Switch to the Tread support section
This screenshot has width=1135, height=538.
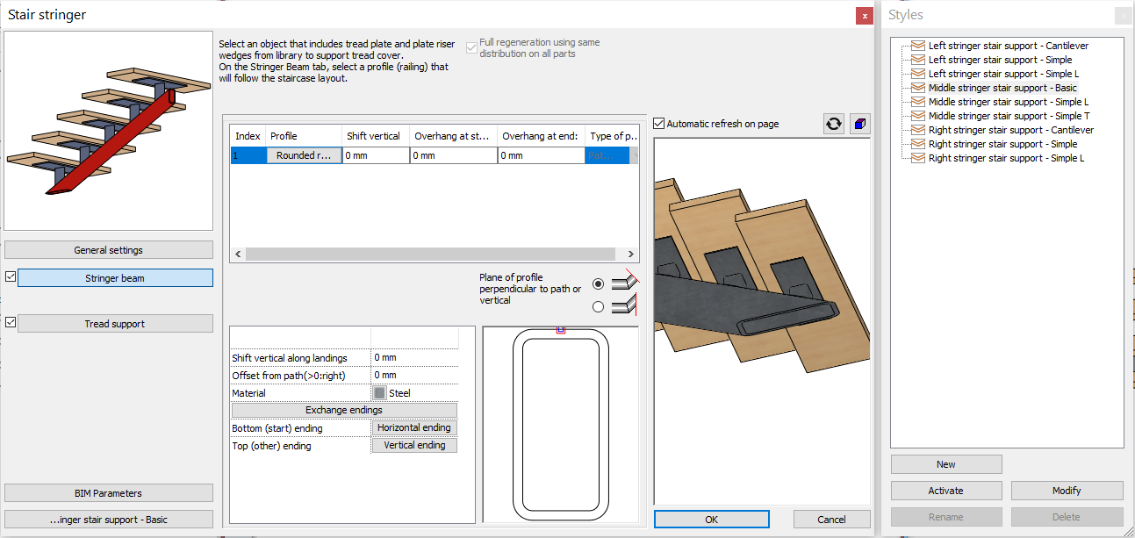[x=115, y=324]
